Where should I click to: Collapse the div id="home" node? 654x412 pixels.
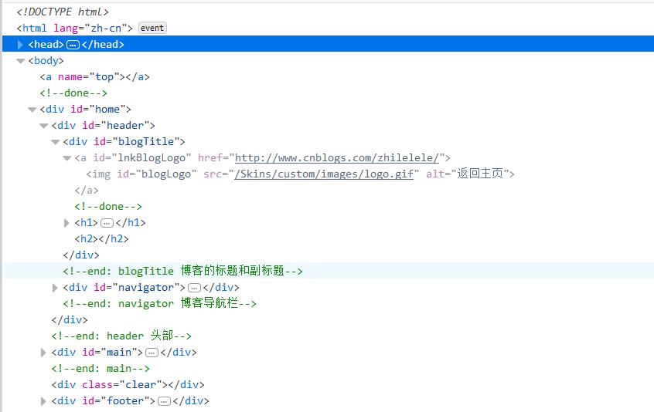click(x=32, y=110)
